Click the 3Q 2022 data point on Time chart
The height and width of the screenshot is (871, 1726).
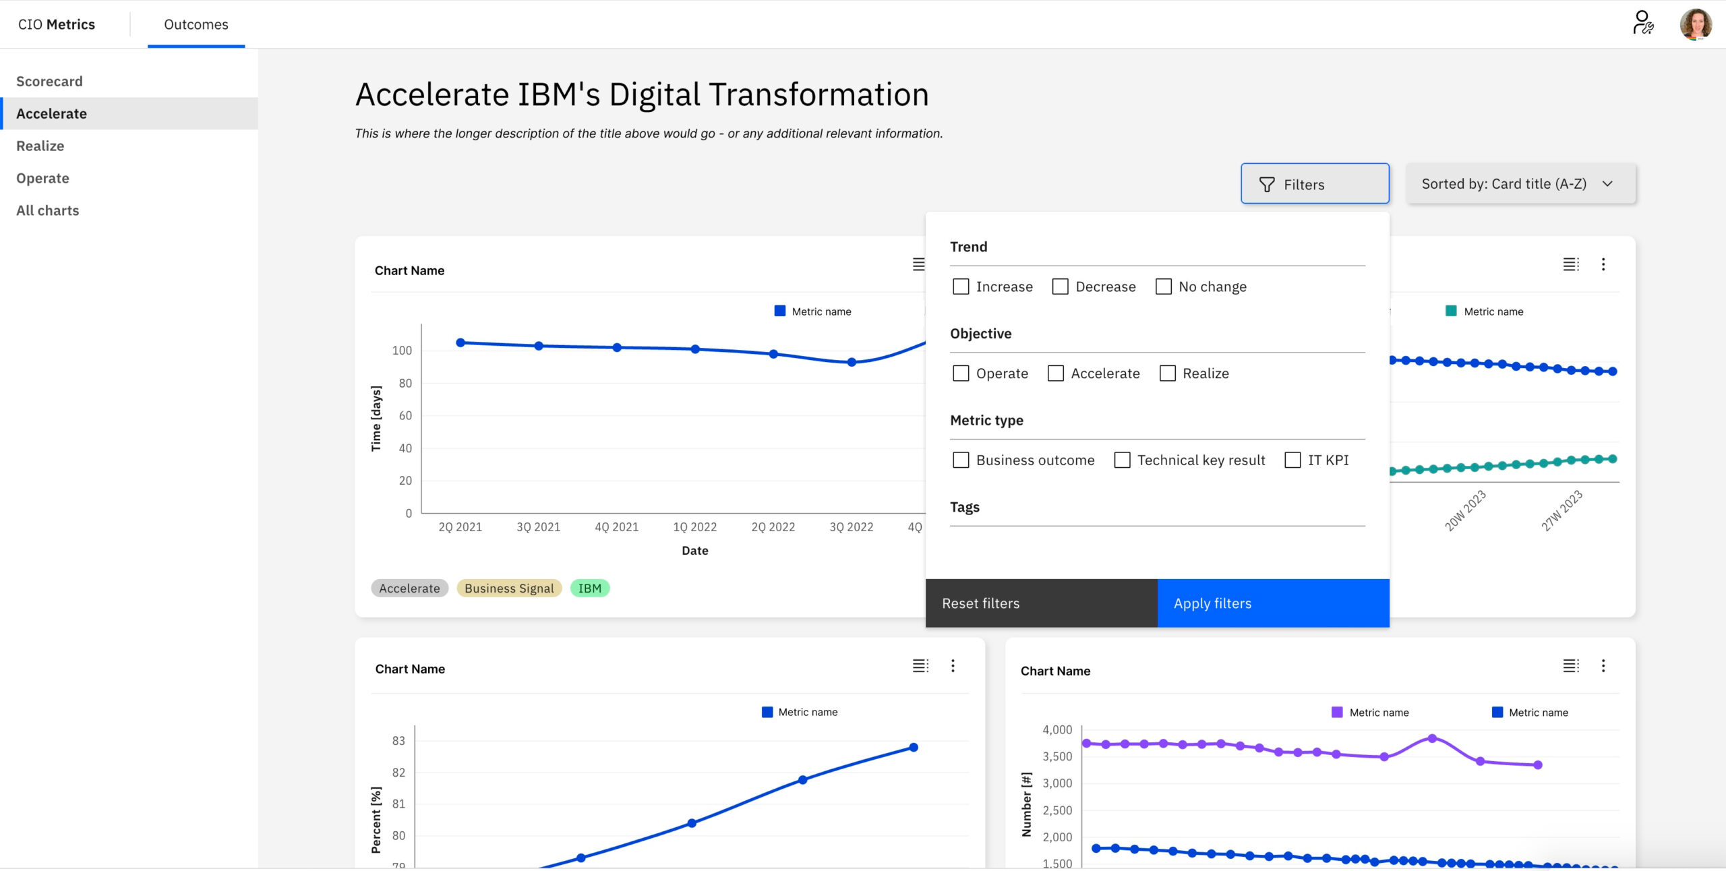pyautogui.click(x=852, y=362)
